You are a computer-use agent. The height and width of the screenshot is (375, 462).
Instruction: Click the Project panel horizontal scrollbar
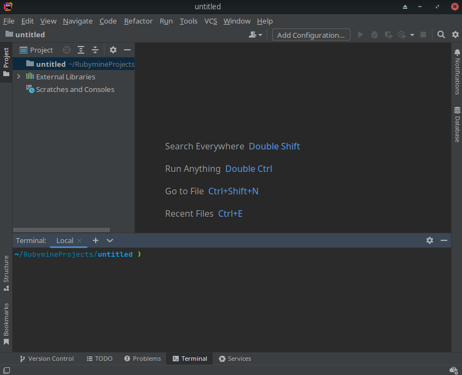[61, 230]
